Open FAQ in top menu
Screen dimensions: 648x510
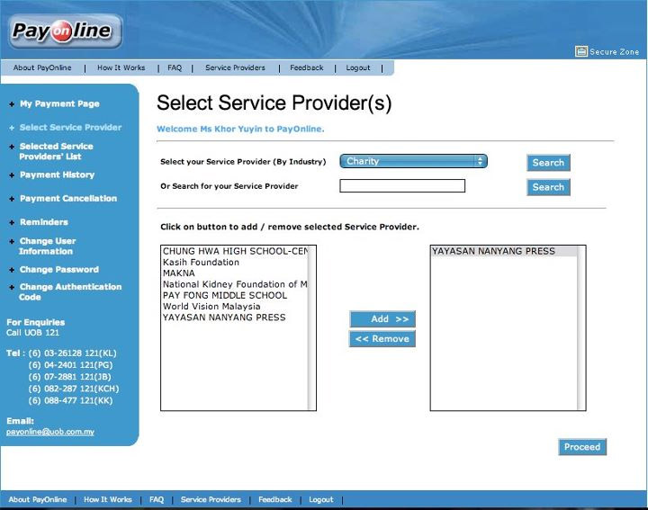coord(175,67)
